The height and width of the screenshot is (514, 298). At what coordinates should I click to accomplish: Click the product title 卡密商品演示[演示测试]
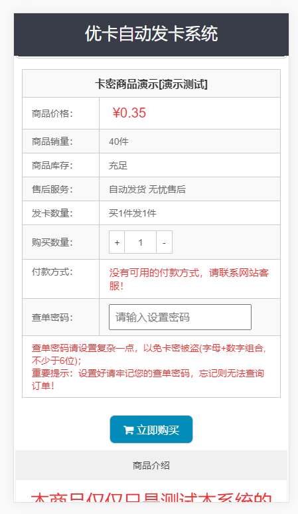[151, 84]
